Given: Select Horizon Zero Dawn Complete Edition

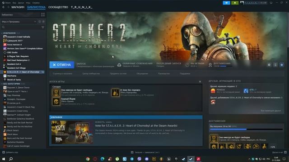Looking at the screenshot, I should click(25, 49).
